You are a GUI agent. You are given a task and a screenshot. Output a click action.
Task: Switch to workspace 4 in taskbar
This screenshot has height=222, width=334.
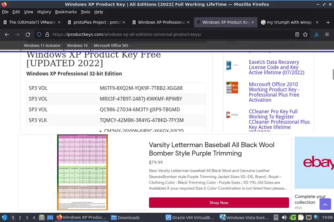(34, 218)
